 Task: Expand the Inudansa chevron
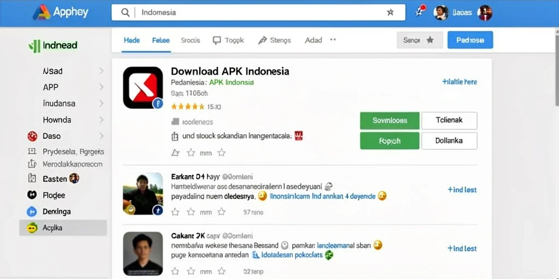click(x=101, y=104)
